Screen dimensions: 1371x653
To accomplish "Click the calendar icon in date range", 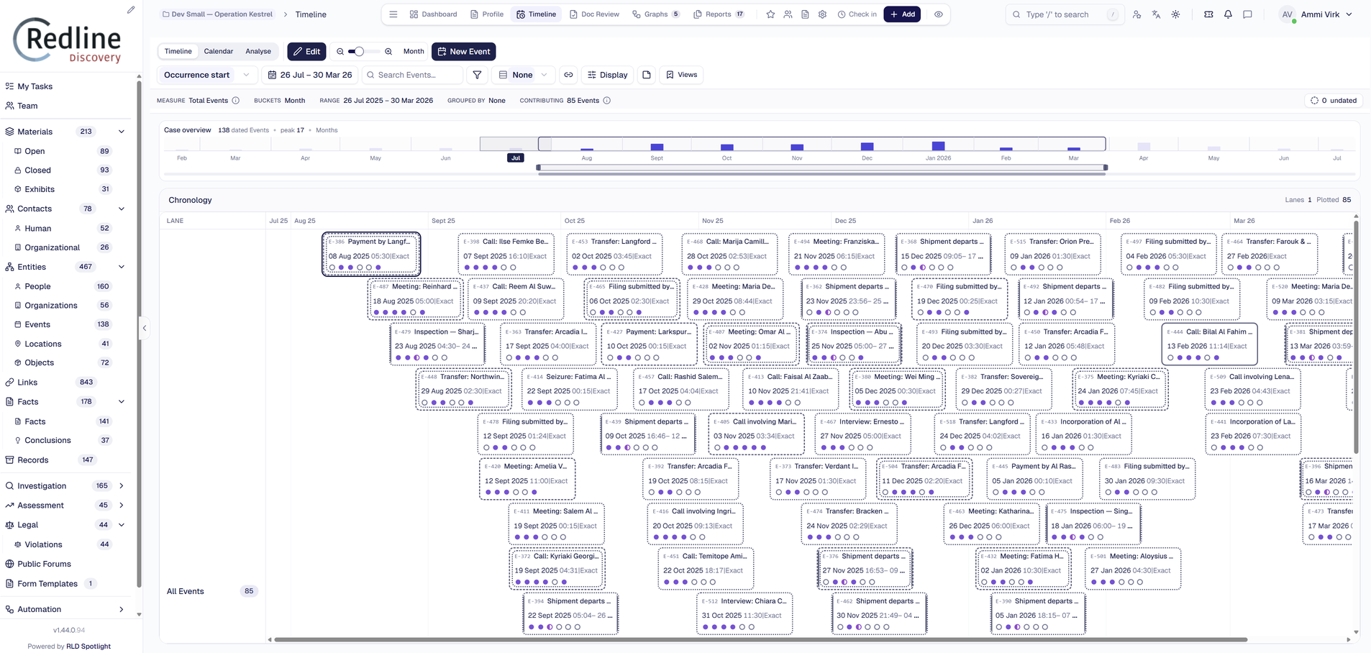I will point(273,75).
